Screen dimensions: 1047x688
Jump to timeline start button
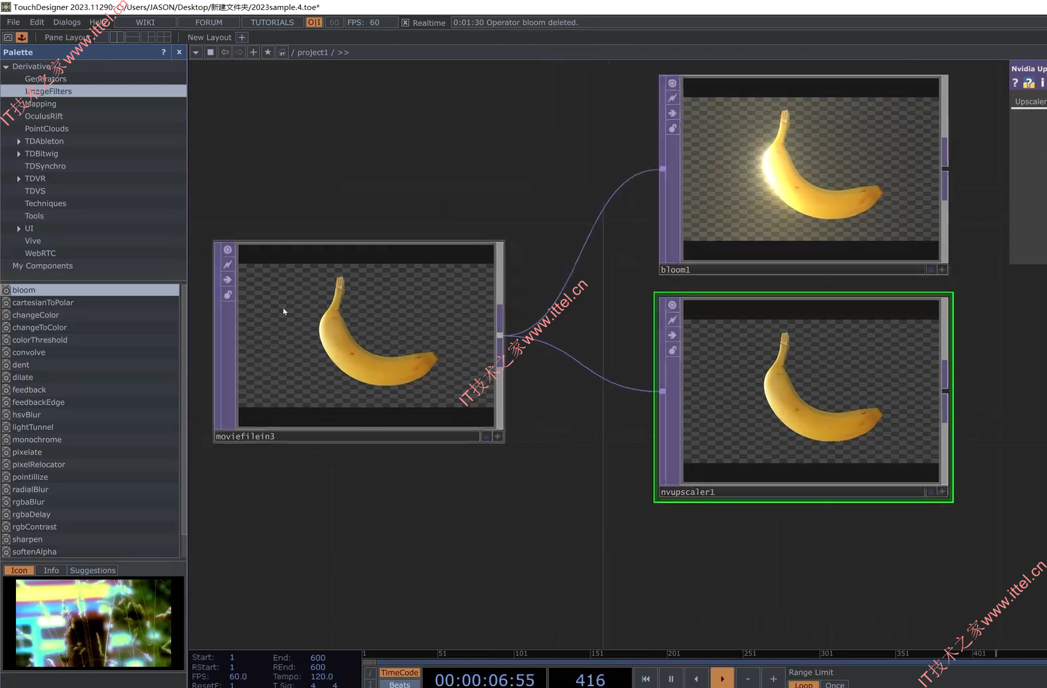tap(645, 679)
